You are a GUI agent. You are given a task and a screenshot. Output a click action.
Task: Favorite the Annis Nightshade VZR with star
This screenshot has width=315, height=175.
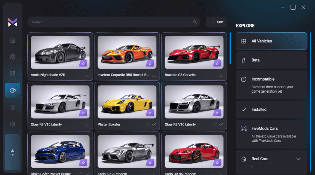pos(83,63)
